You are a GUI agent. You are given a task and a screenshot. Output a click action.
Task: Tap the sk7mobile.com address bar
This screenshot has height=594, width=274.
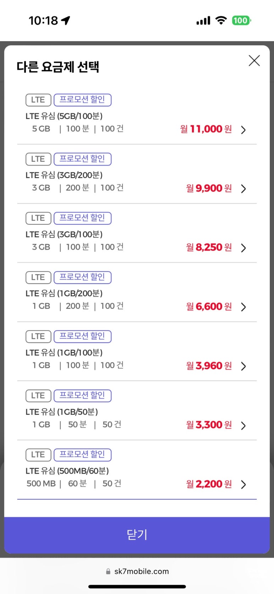click(x=137, y=571)
